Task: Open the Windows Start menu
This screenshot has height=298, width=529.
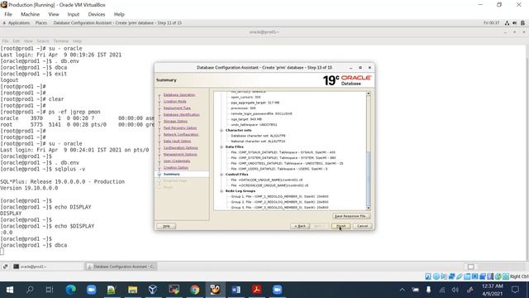Action: click(x=10, y=290)
